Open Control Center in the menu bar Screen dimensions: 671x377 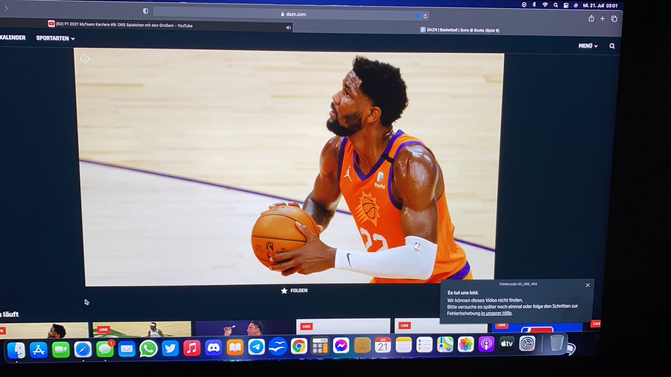(x=566, y=5)
